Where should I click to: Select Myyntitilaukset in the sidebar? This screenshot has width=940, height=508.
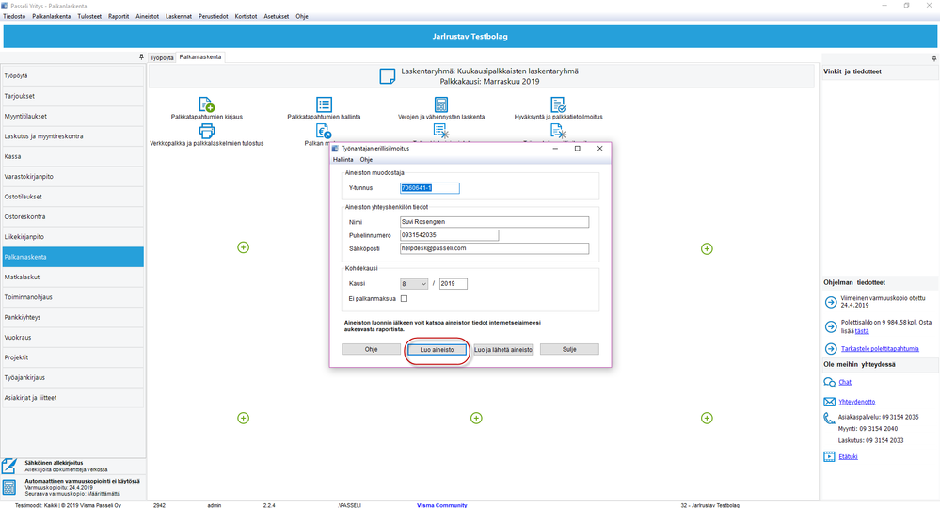(73, 117)
